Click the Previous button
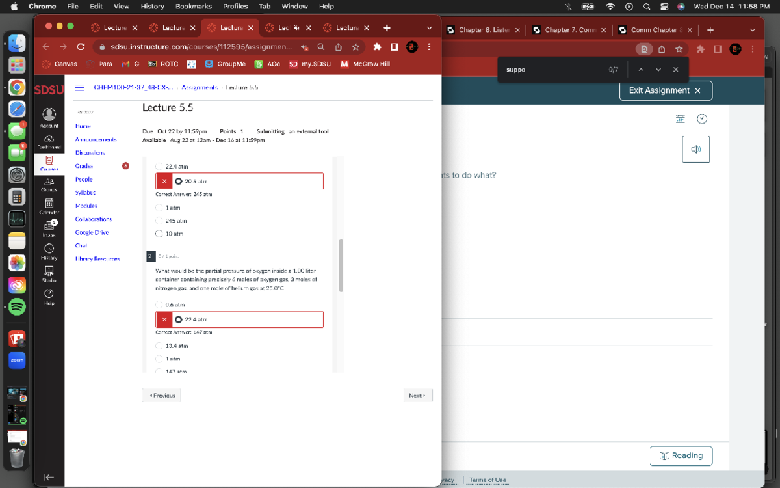 click(162, 396)
